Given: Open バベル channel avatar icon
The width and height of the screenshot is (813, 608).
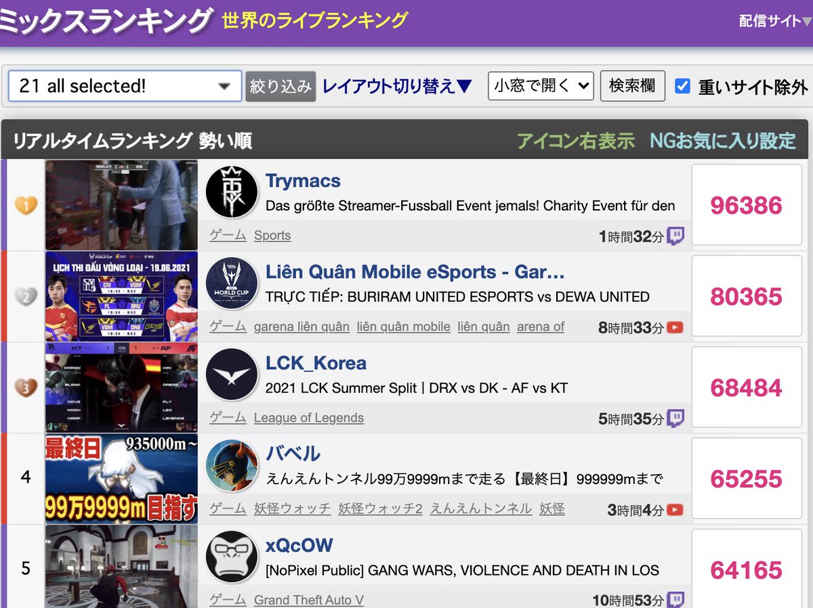Looking at the screenshot, I should click(x=232, y=466).
